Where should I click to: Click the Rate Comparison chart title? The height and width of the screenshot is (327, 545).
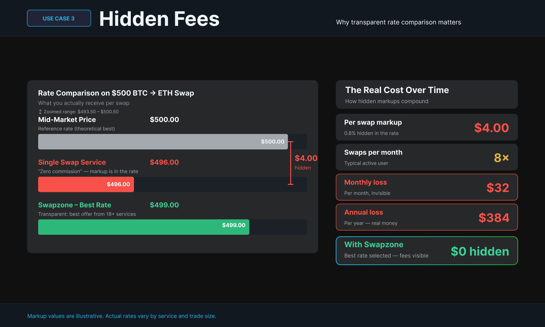point(116,93)
